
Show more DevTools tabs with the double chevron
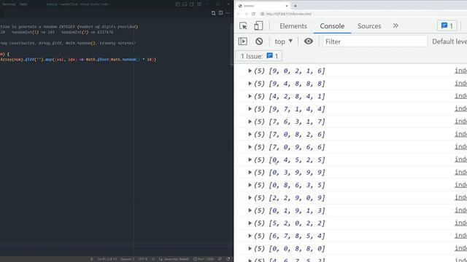click(x=395, y=26)
